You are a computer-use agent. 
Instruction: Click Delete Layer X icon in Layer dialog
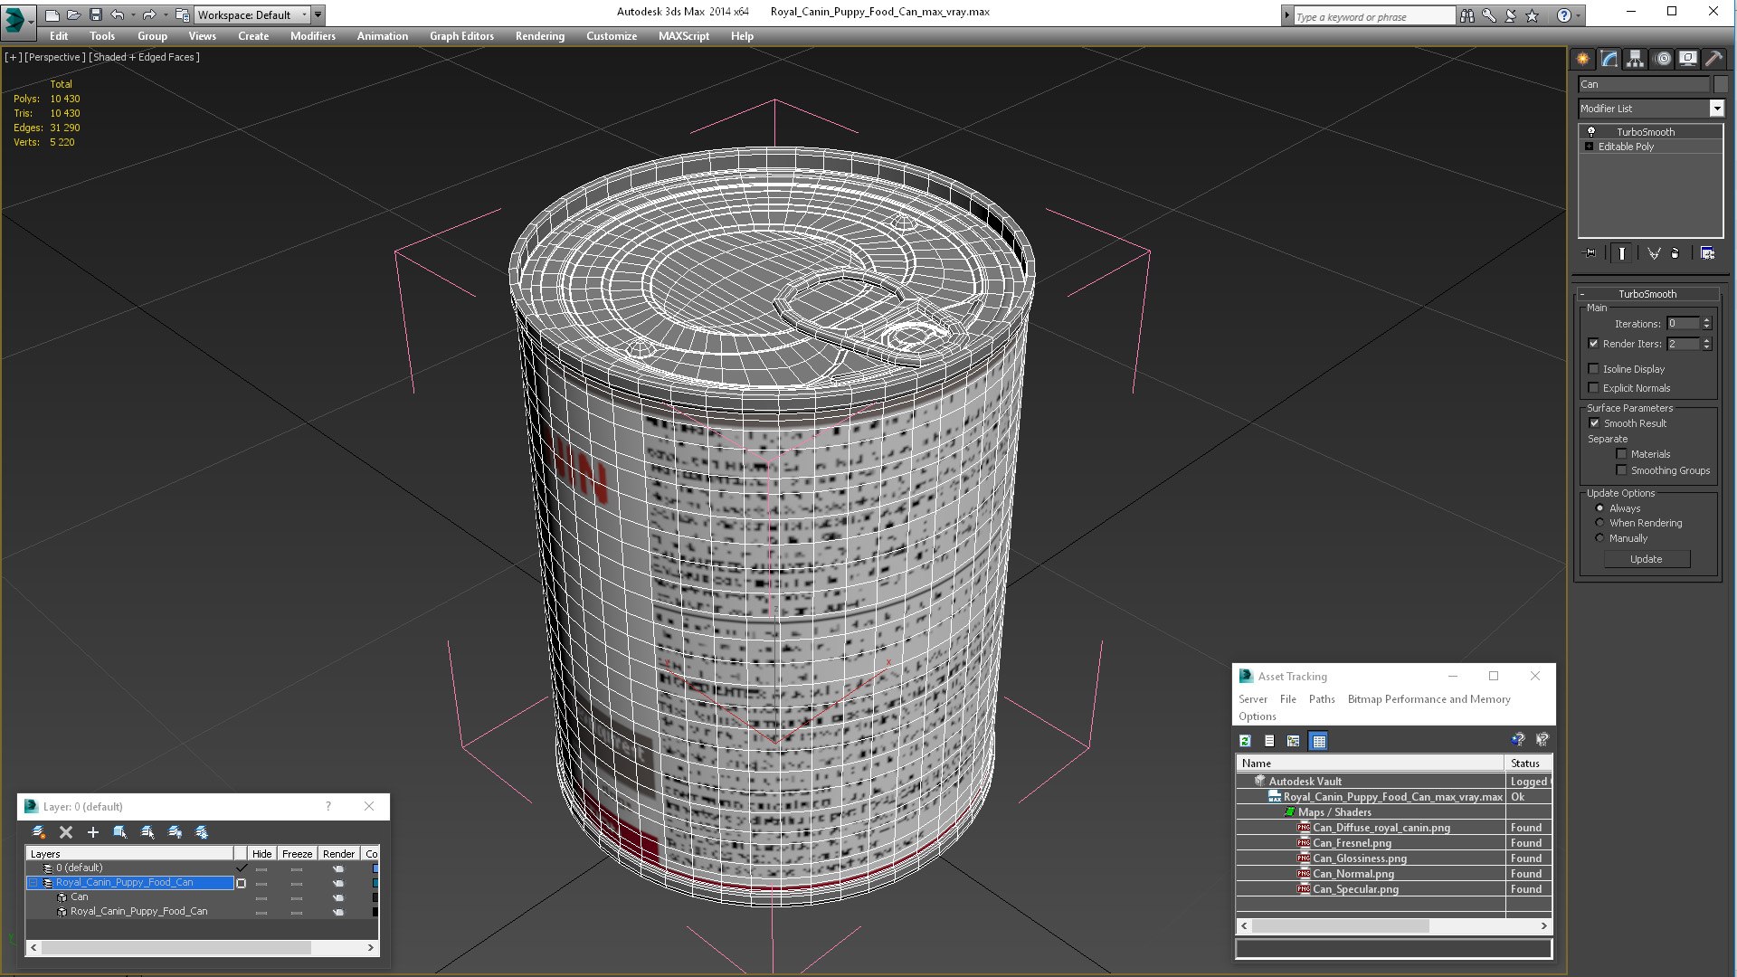66,832
